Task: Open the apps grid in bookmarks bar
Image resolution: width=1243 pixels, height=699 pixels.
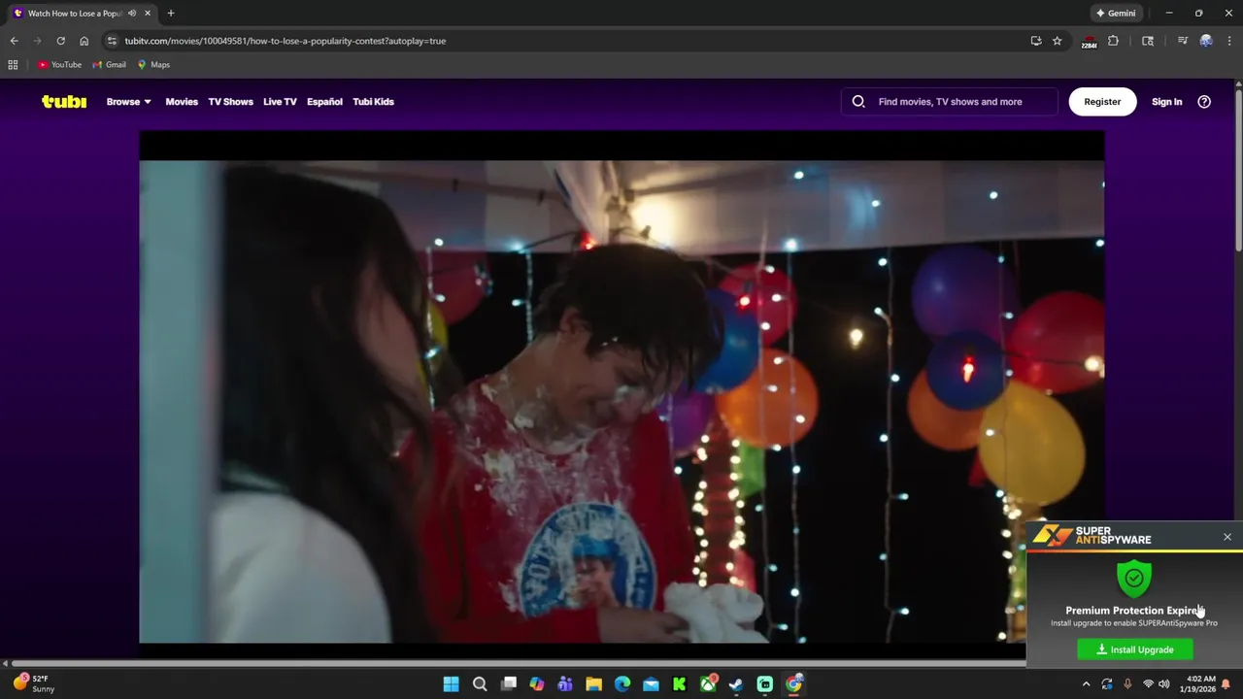Action: [x=13, y=65]
